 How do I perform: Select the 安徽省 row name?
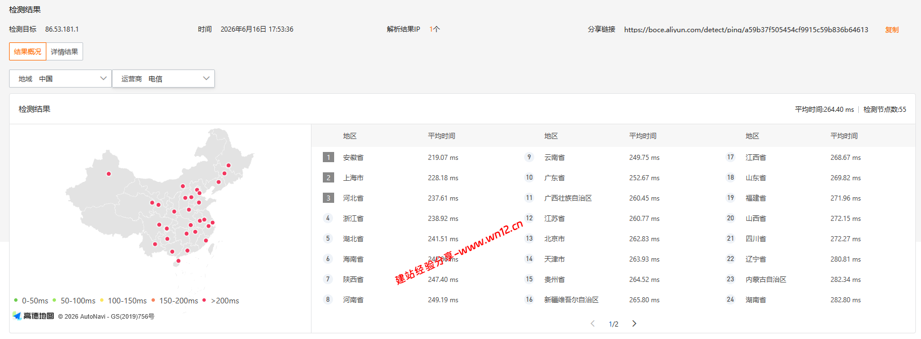(x=353, y=158)
